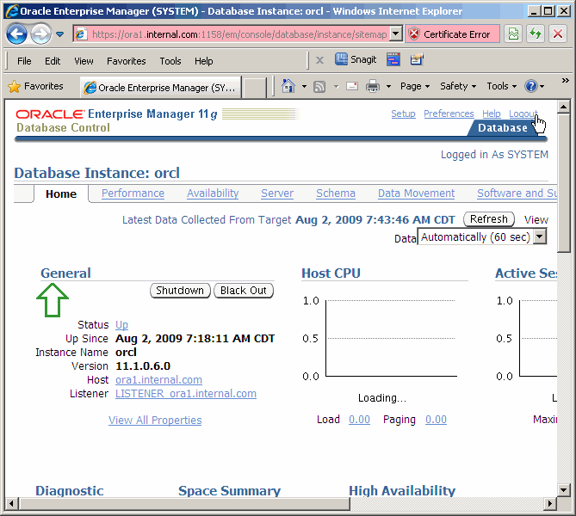This screenshot has width=576, height=516.
Task: Open the Tools menu in menu bar
Action: (x=170, y=61)
